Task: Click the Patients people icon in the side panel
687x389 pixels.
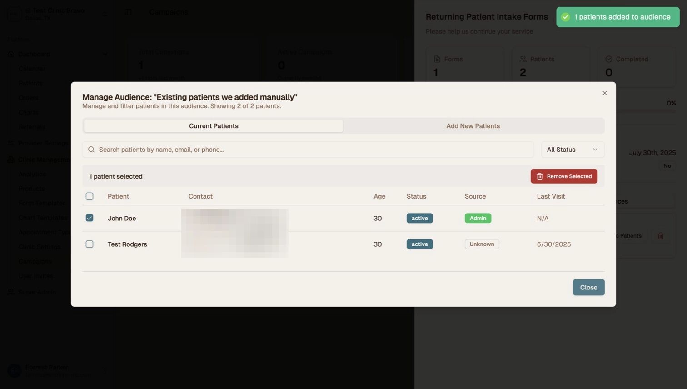Action: [x=523, y=59]
